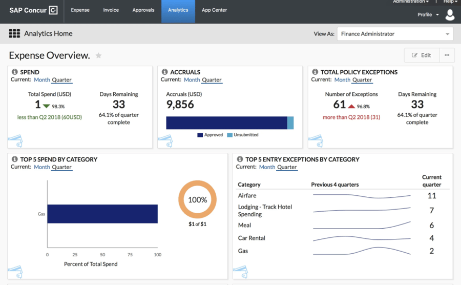Screen dimensions: 461x285
Task: Click the red up arrow beside Number of Exceptions
Action: pyautogui.click(x=351, y=106)
